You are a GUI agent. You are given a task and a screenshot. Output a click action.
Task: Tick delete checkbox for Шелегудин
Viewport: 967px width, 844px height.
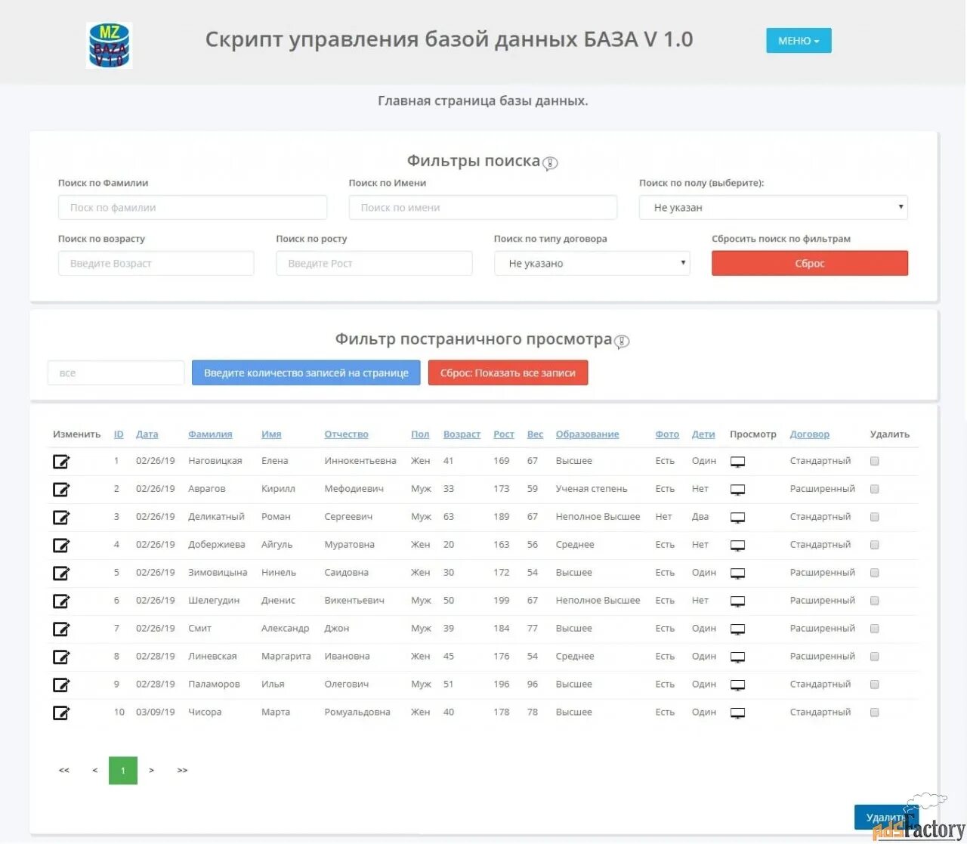(875, 601)
